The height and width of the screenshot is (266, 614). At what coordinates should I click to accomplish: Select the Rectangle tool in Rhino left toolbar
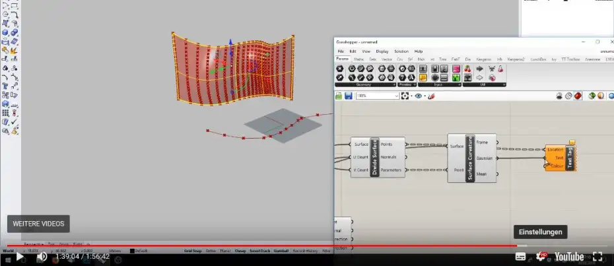click(14, 6)
